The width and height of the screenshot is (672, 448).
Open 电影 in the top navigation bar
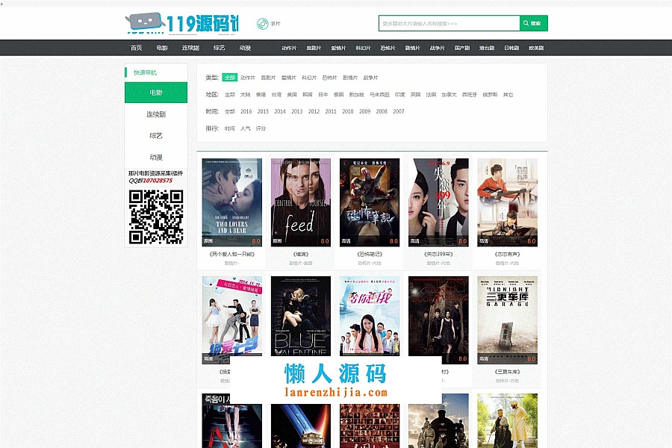[x=162, y=48]
